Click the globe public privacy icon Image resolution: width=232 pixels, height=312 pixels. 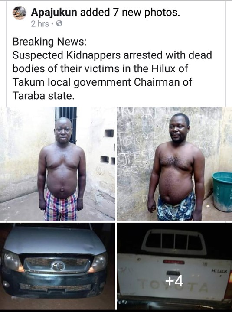pos(59,24)
